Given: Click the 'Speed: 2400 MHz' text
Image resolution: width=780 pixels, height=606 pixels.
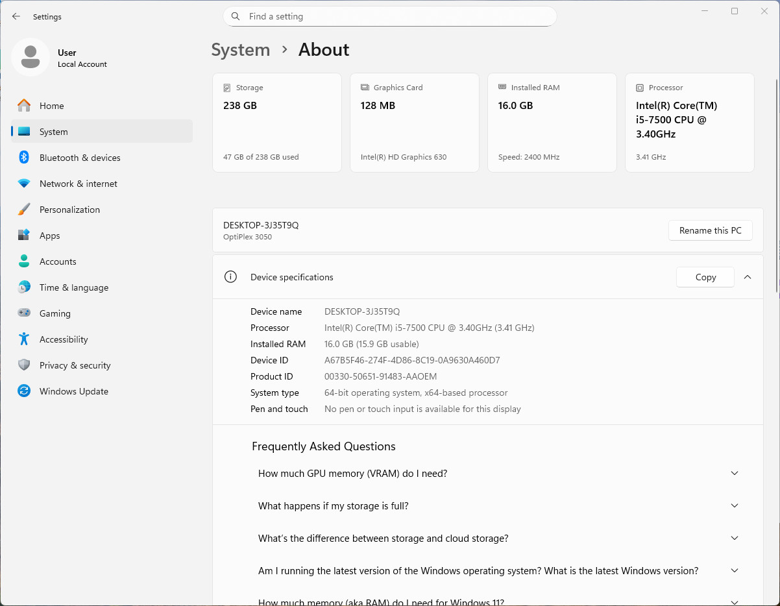Looking at the screenshot, I should click(x=529, y=157).
